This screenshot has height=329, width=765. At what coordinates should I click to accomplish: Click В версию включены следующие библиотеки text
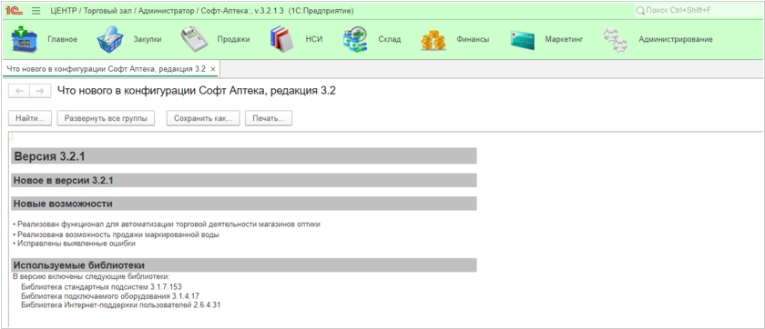pos(91,277)
